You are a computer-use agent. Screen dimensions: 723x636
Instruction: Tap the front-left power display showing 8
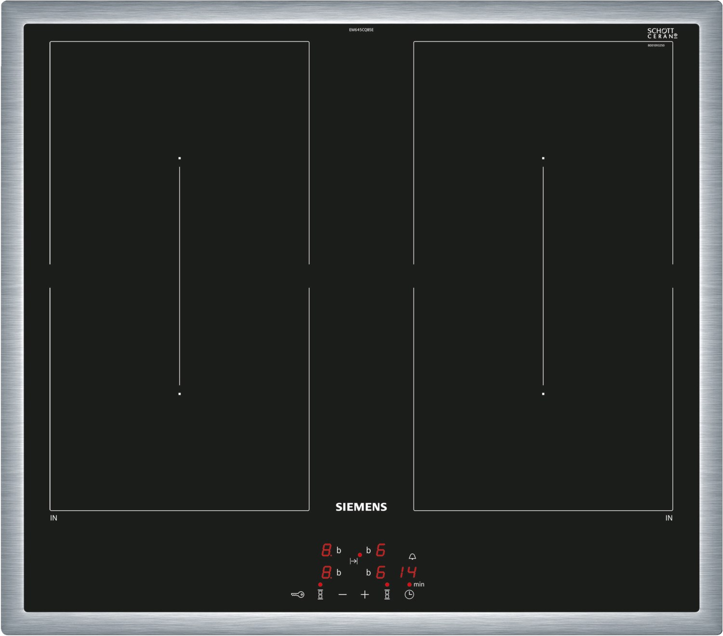pos(327,572)
